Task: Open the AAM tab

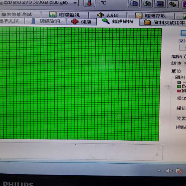Action: (108, 15)
